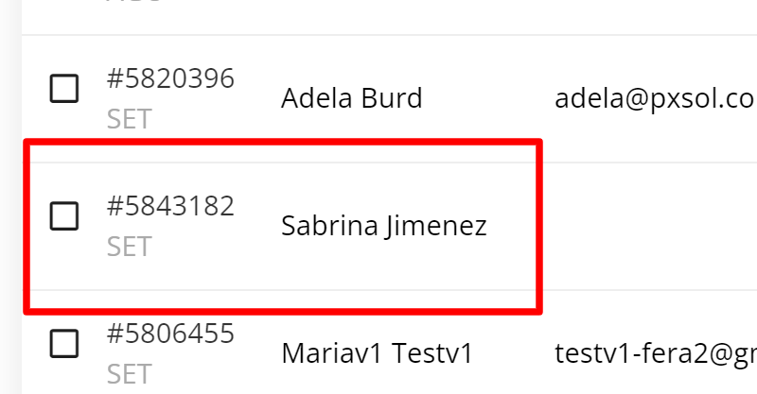757x394 pixels.
Task: Click the name Mariav1 Testv1
Action: 376,353
